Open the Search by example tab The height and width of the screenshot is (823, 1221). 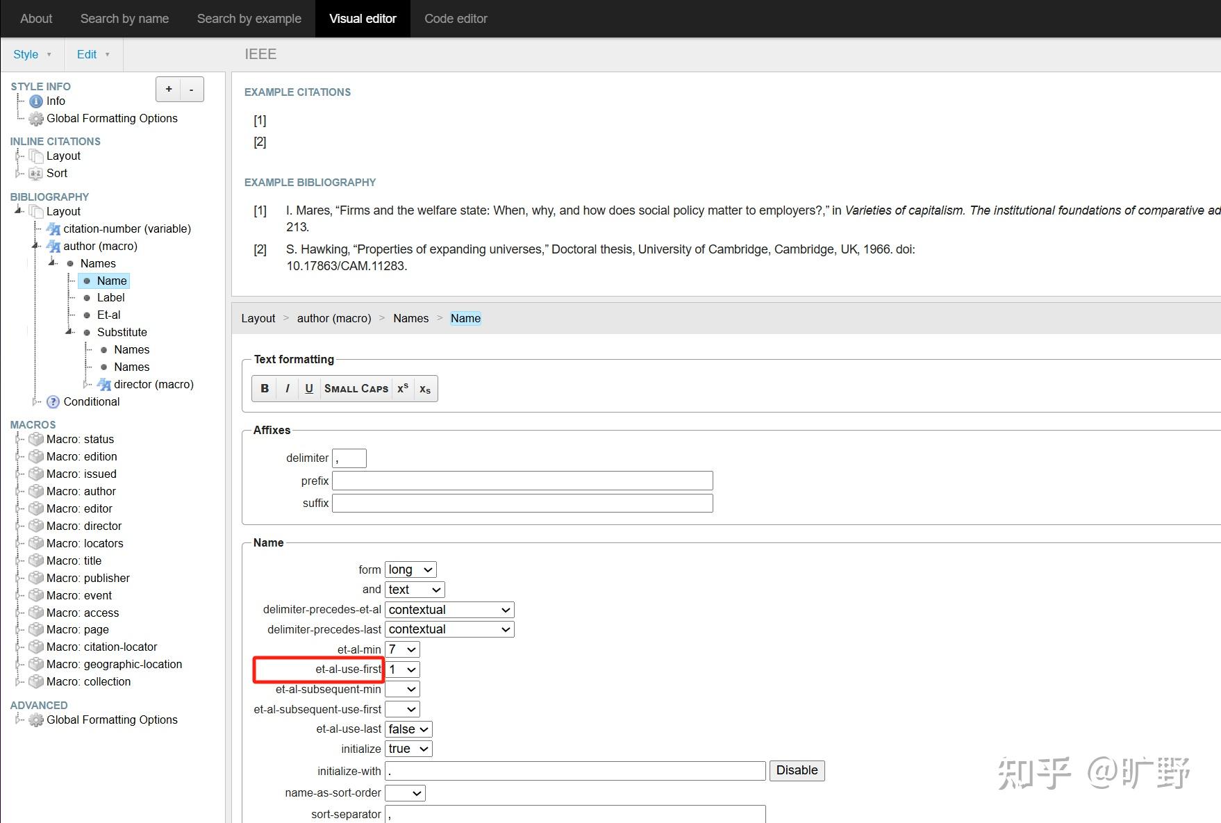tap(249, 19)
